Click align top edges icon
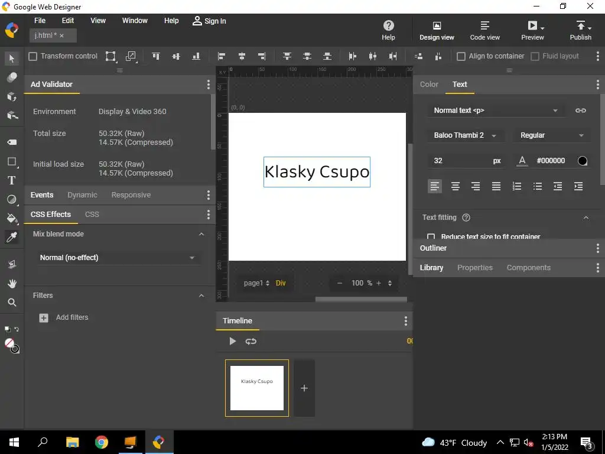The image size is (605, 454). tap(156, 56)
